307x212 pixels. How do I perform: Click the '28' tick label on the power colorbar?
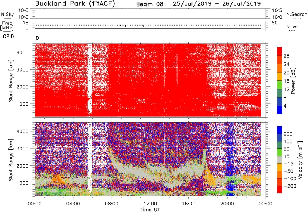coord(286,56)
